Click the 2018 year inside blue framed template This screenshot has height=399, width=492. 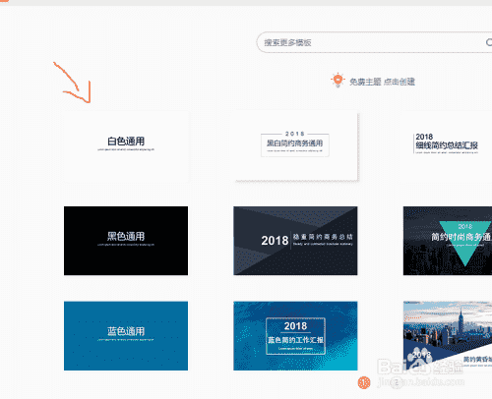(x=295, y=326)
